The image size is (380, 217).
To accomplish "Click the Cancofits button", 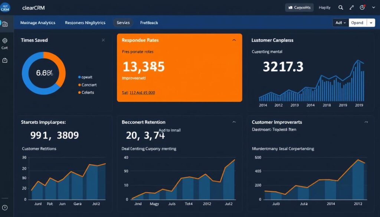I will (x=299, y=7).
